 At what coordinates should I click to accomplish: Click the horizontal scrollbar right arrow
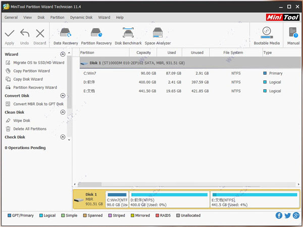tap(298, 184)
